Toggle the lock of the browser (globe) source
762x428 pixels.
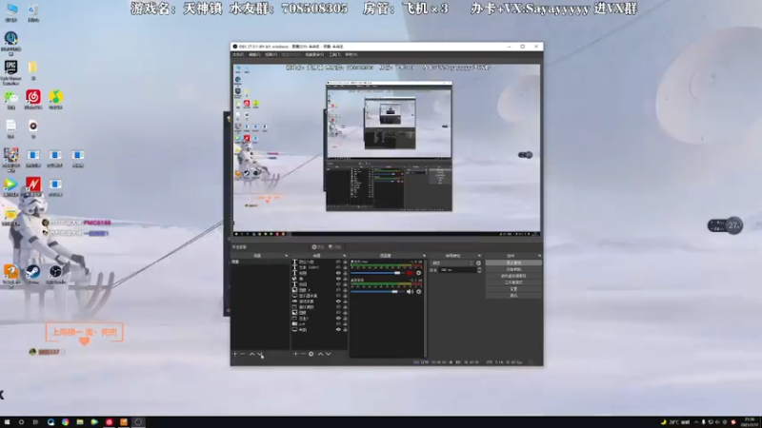pyautogui.click(x=345, y=279)
